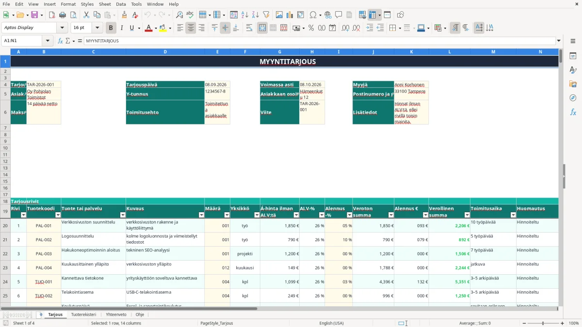
Task: Select the cell containing PAL-003
Action: click(44, 253)
